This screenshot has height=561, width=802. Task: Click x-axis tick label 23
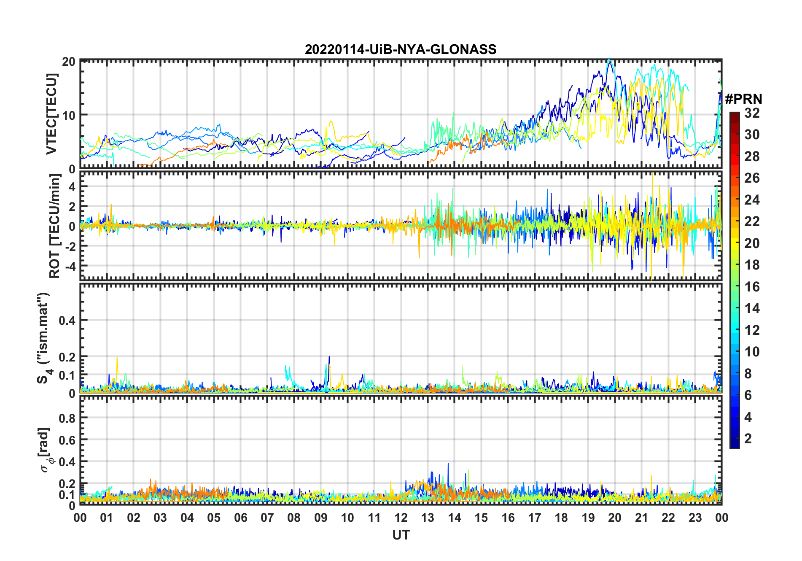pyautogui.click(x=695, y=518)
